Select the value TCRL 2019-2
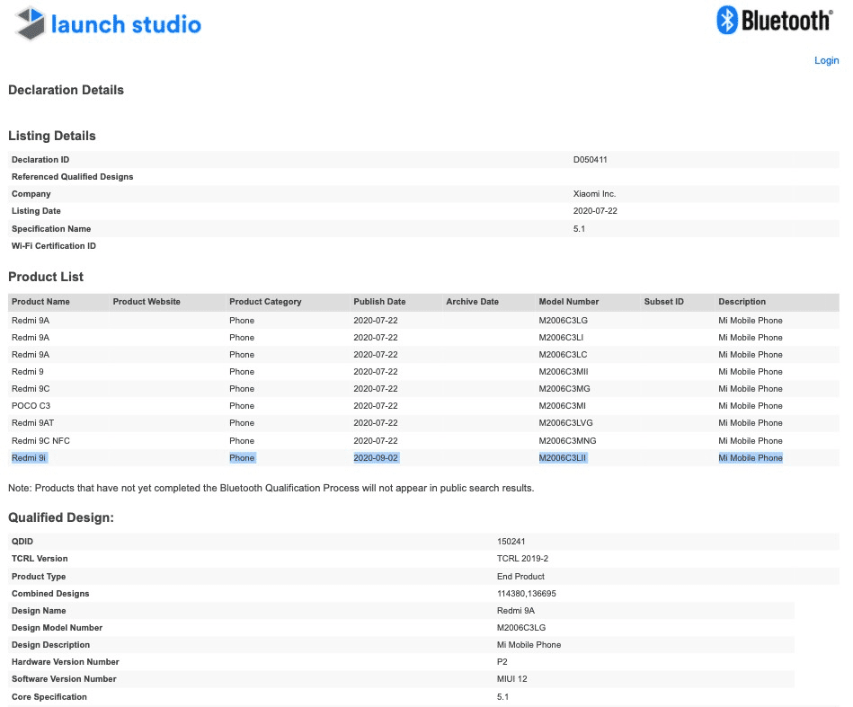This screenshot has width=853, height=707. pyautogui.click(x=522, y=559)
